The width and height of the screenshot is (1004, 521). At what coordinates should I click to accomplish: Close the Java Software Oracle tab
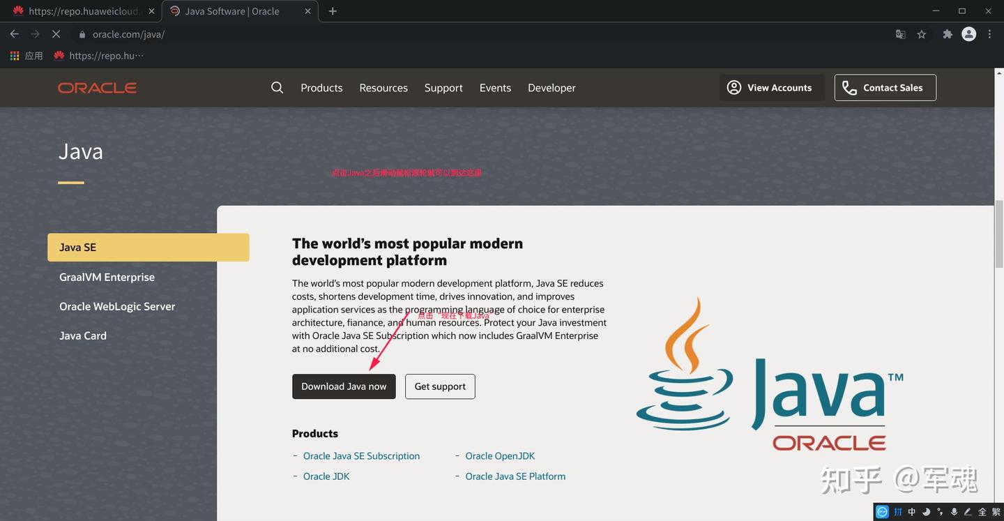(x=308, y=11)
